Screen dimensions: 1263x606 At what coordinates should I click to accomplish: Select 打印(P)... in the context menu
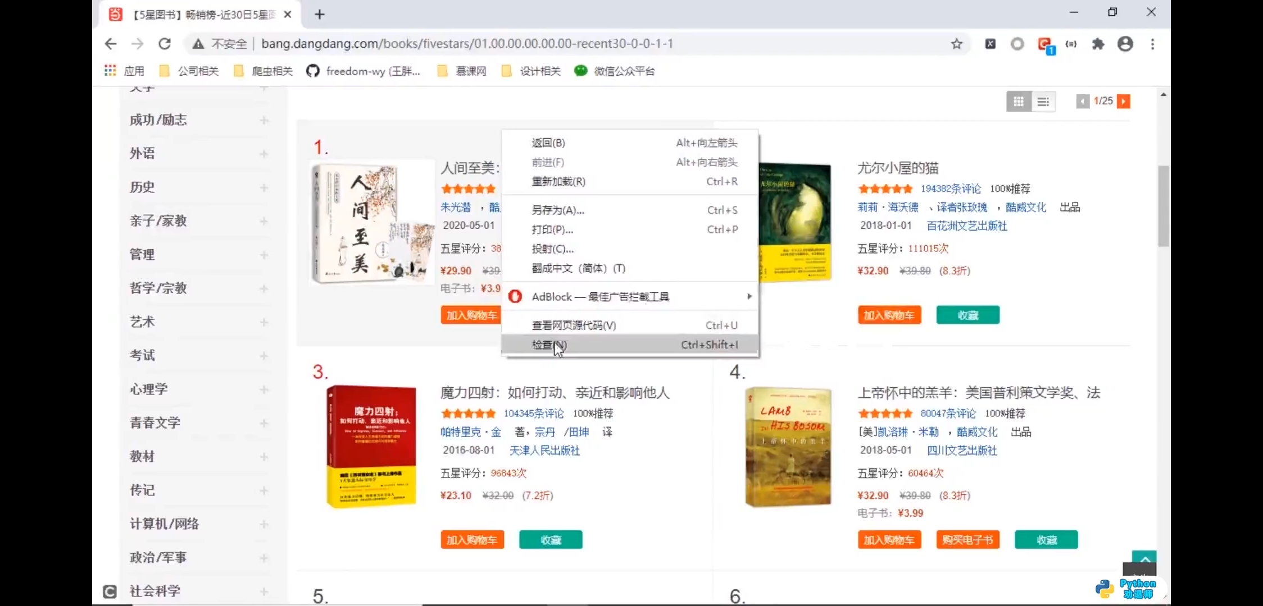tap(630, 229)
